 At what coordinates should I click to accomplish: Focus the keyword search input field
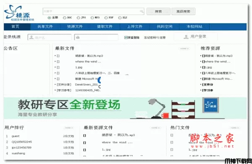(x=94, y=11)
